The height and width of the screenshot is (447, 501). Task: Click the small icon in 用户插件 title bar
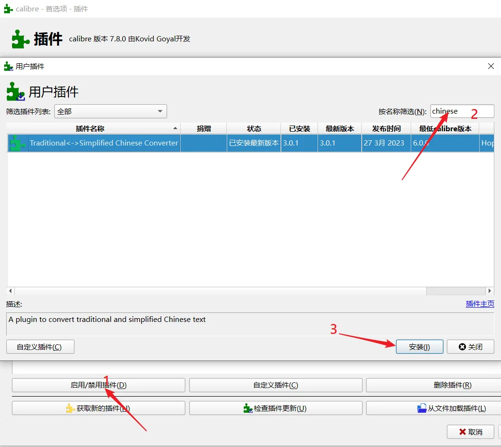coord(8,66)
